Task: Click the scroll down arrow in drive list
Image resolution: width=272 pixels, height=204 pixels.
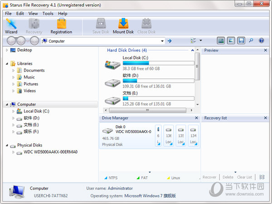Action: (x=197, y=104)
